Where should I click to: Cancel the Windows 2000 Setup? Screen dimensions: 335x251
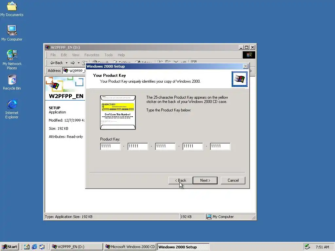tap(233, 180)
